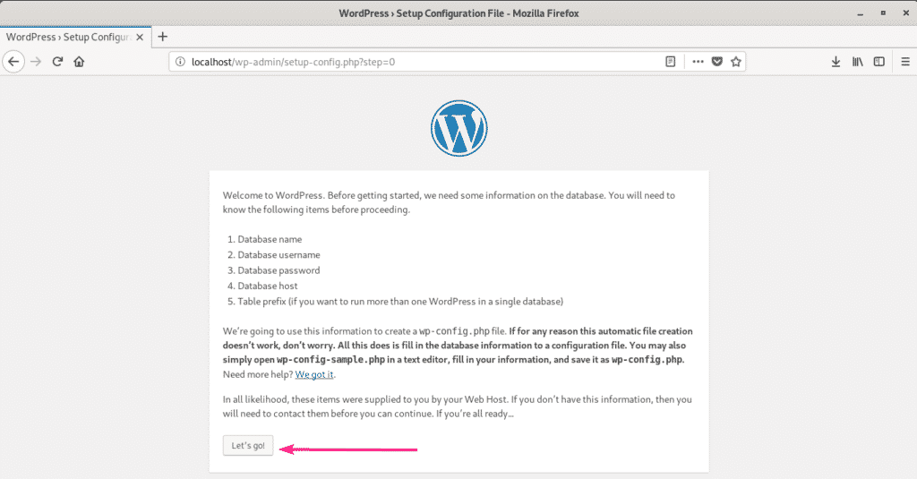Click the Pocket save icon

point(717,62)
